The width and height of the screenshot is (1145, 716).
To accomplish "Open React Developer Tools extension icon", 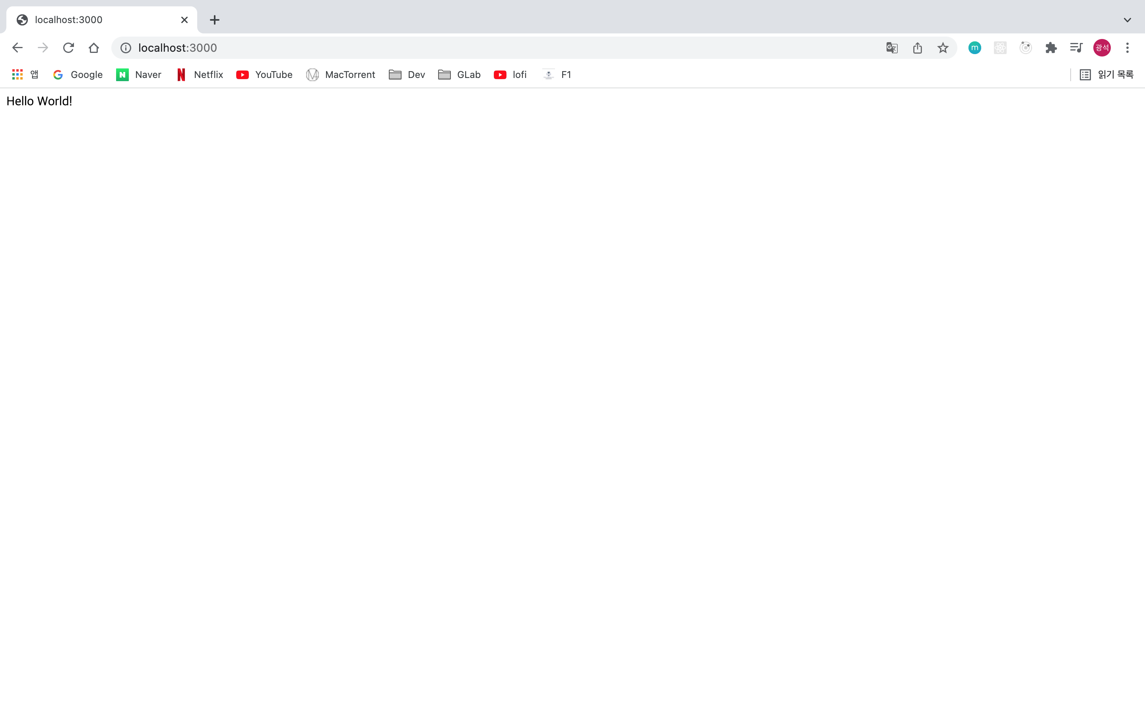I will click(x=1000, y=48).
